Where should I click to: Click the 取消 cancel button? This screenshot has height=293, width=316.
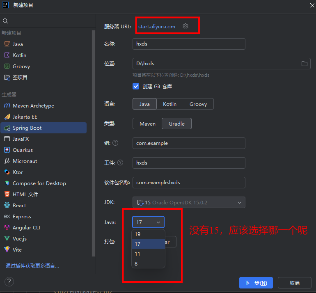(x=294, y=283)
